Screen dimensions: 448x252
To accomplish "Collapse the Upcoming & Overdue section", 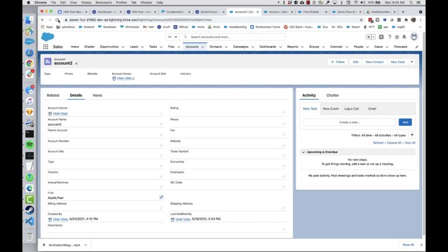I will [x=303, y=152].
